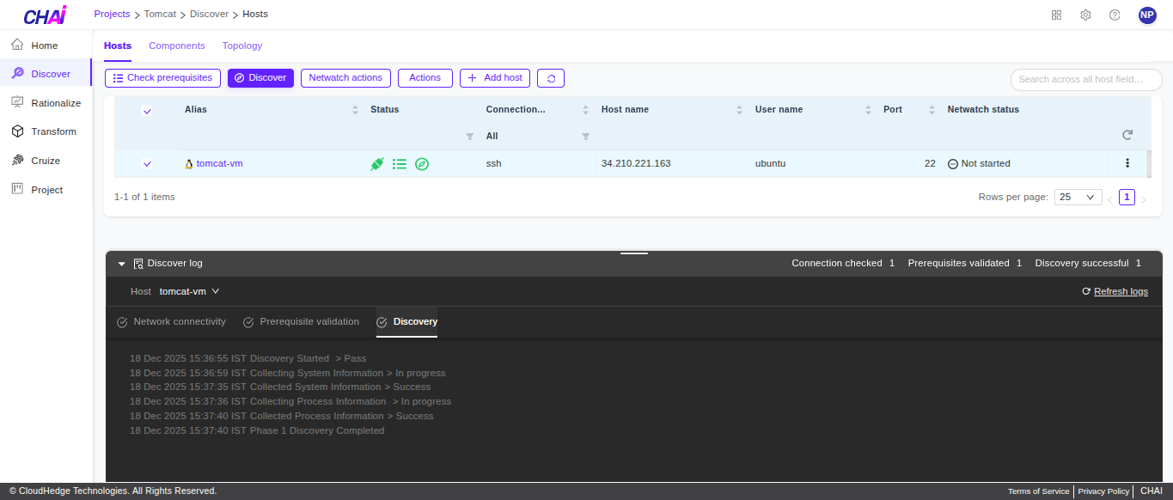Click Discover in the breadcrumb
The width and height of the screenshot is (1173, 500).
210,14
